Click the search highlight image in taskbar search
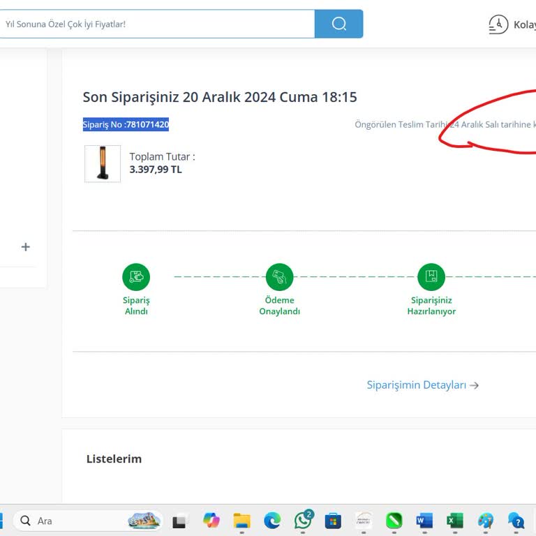 coord(144,520)
